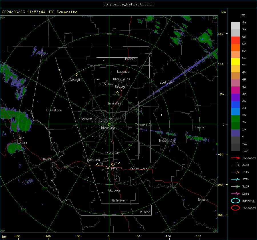
Task: Click the cyan 27ZW arrow icon
Action: (x=235, y=180)
